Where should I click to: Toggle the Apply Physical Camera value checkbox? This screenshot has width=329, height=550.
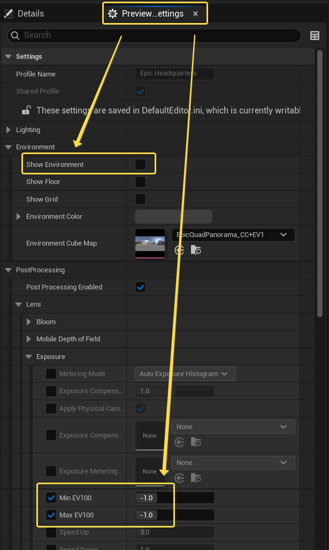(x=140, y=408)
